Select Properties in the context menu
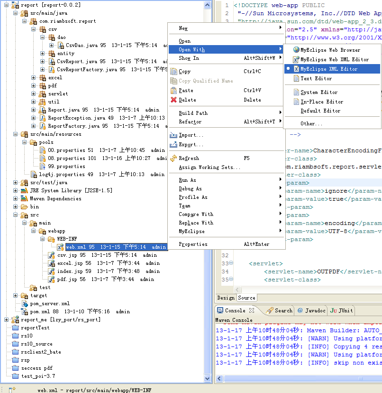This screenshot has height=393, width=382. [227, 244]
